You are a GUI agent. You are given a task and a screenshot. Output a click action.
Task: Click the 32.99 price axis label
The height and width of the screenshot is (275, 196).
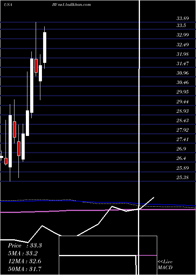click(183, 35)
